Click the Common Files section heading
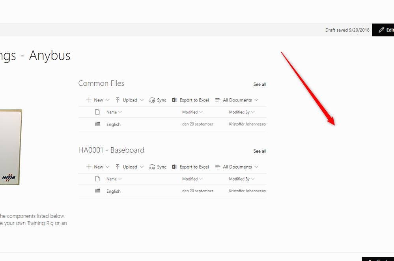 click(101, 83)
